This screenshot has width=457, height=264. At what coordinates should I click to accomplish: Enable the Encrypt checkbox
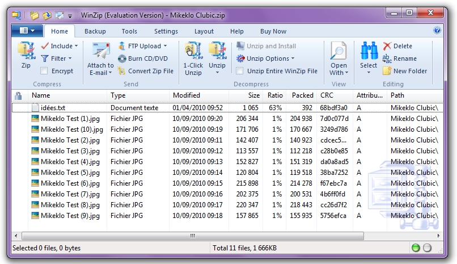click(x=44, y=71)
